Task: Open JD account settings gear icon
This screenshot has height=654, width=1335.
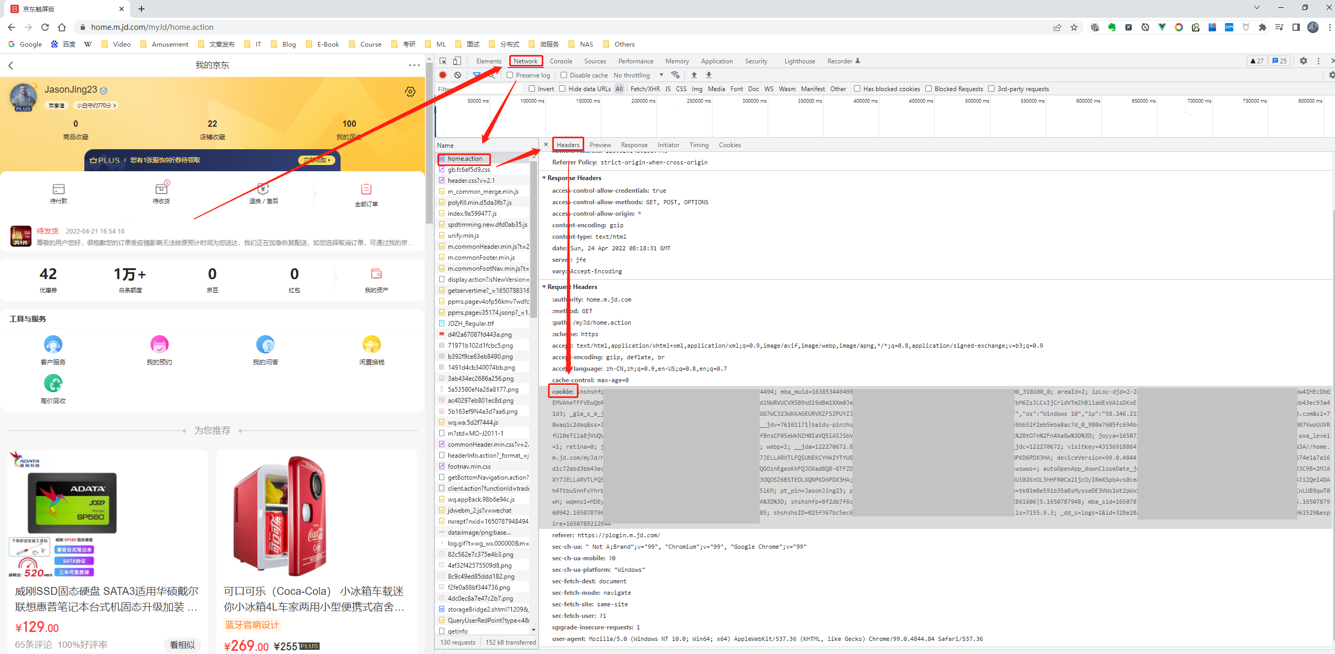Action: point(410,92)
